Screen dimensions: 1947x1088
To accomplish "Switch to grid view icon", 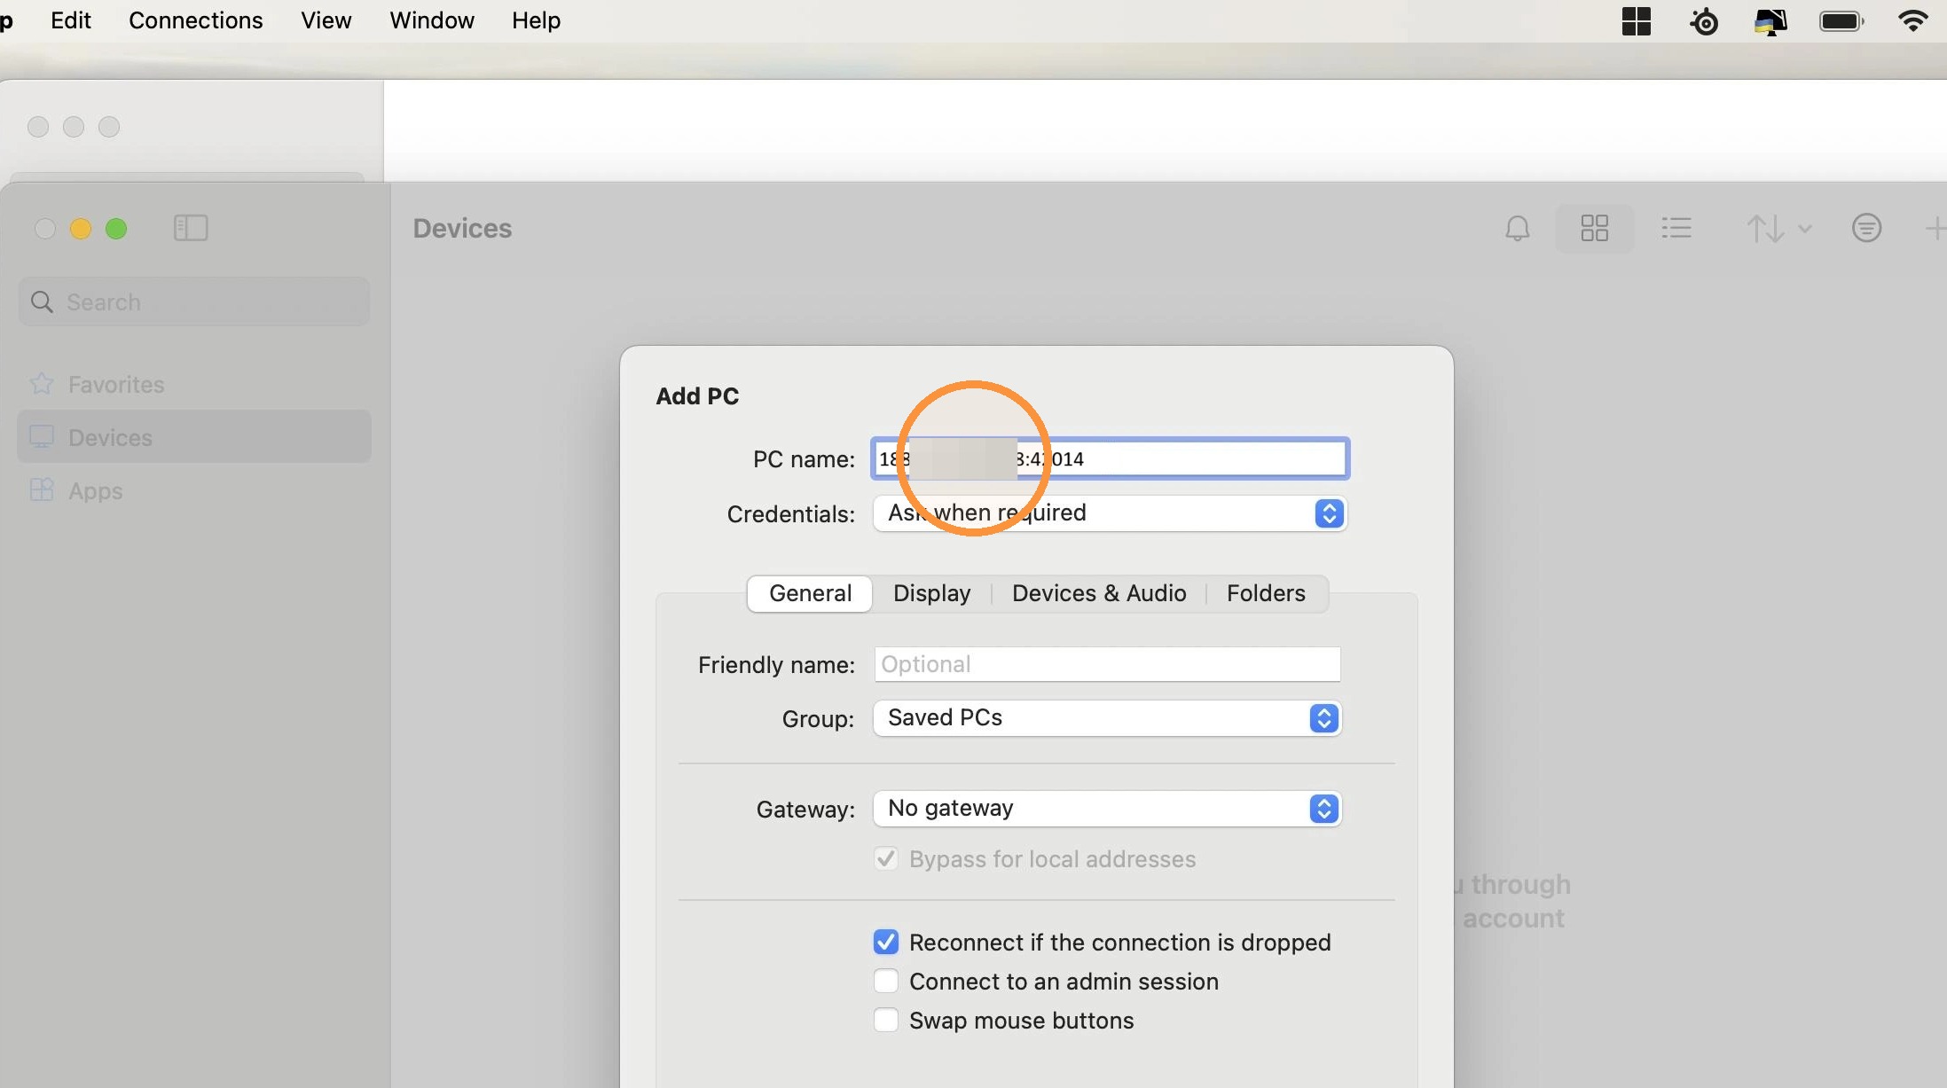I will (x=1594, y=229).
